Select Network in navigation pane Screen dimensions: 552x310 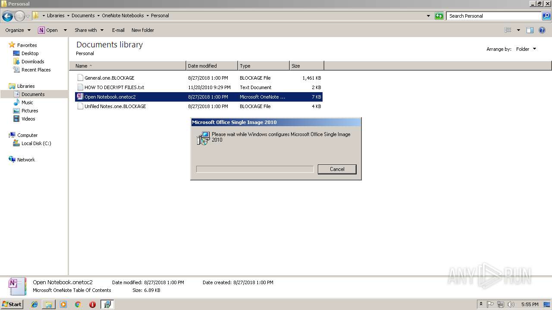tap(26, 160)
